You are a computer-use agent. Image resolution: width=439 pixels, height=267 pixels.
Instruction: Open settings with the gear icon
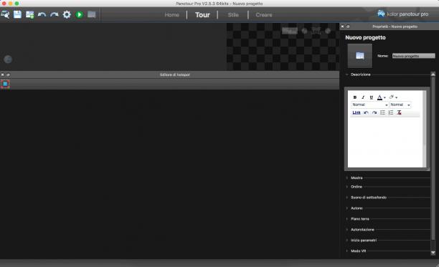pyautogui.click(x=67, y=14)
